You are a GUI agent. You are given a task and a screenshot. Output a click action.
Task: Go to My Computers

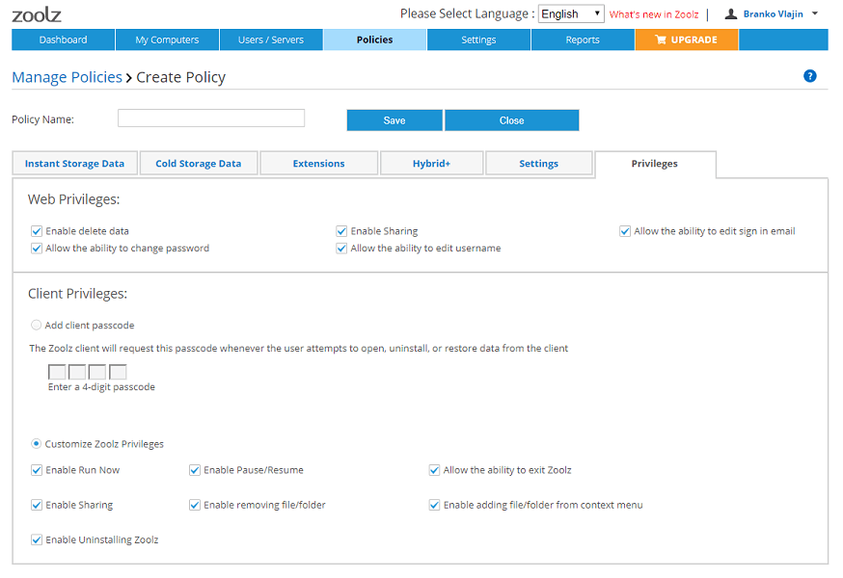pyautogui.click(x=167, y=39)
